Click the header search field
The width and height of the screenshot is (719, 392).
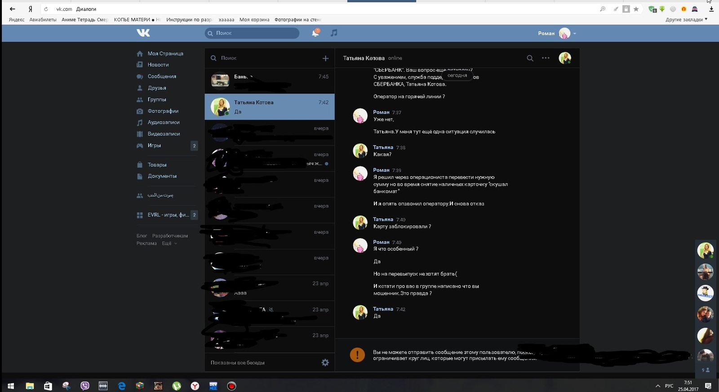click(252, 33)
